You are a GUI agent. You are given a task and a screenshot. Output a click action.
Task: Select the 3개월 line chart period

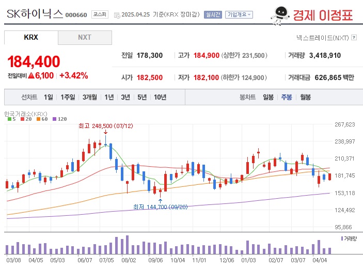(x=90, y=97)
